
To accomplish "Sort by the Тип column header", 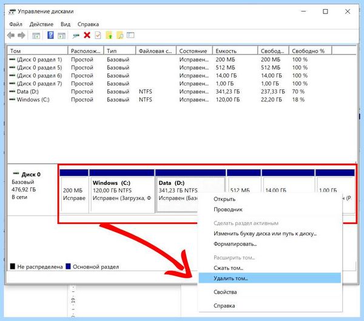I will tap(120, 50).
